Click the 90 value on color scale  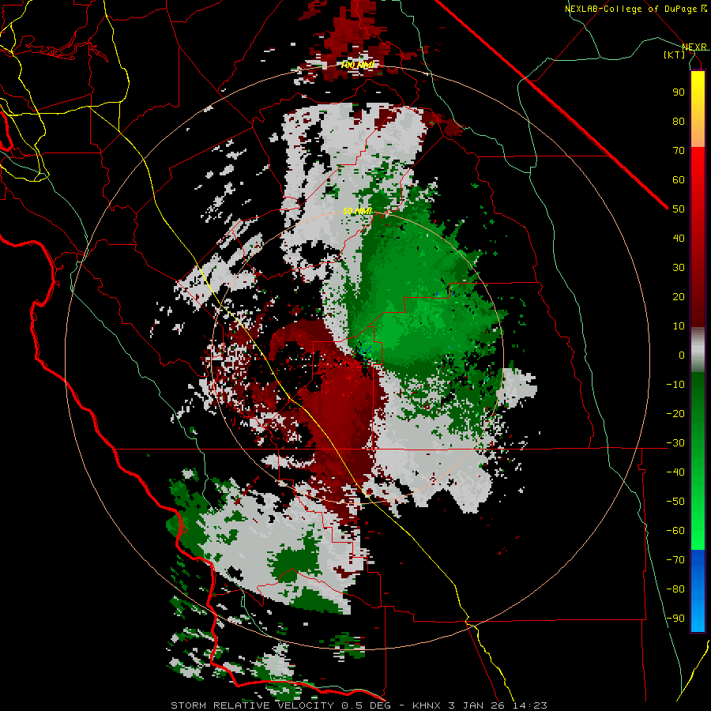[679, 92]
